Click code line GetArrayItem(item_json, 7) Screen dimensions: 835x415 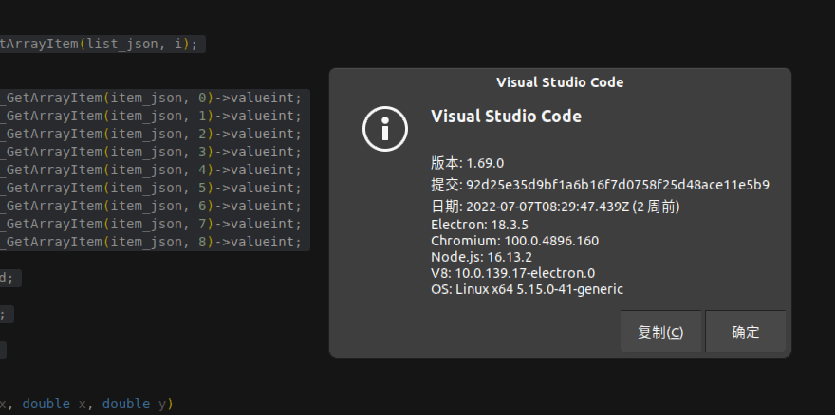(151, 224)
